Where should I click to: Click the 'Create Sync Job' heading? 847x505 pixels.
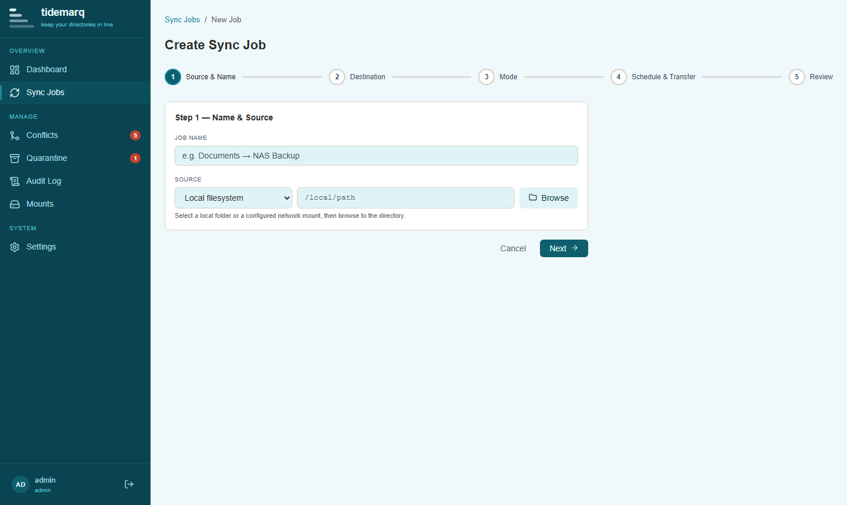pyautogui.click(x=215, y=45)
